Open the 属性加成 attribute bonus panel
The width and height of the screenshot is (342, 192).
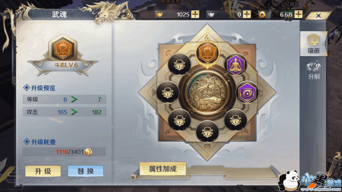[x=163, y=169]
